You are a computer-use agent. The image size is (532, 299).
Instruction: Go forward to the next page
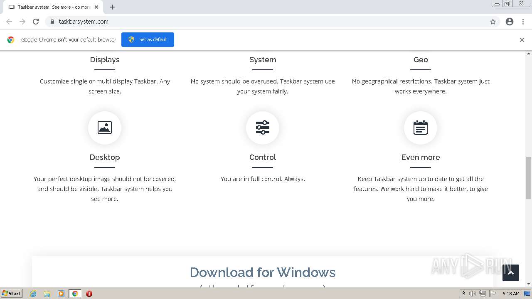(x=22, y=22)
